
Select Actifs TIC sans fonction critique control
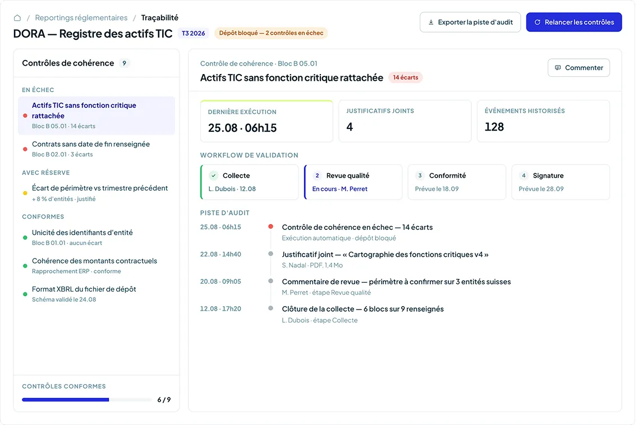pyautogui.click(x=97, y=116)
